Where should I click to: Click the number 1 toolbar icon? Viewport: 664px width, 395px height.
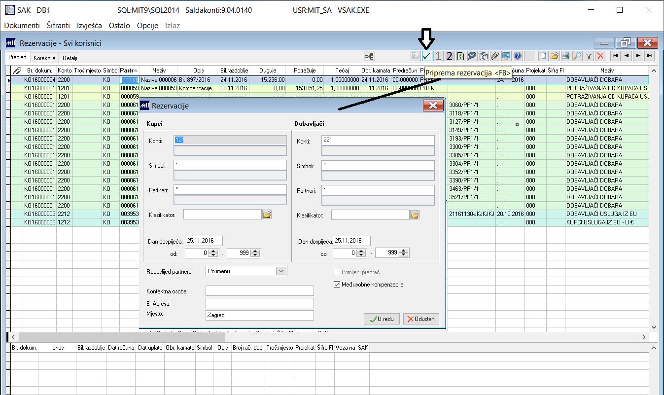pos(438,56)
